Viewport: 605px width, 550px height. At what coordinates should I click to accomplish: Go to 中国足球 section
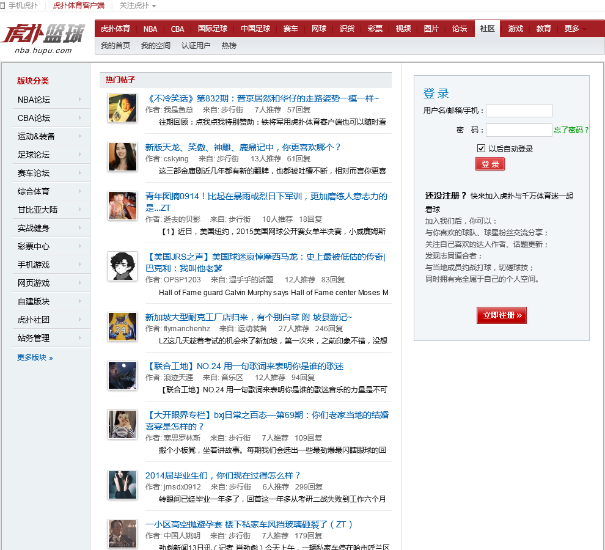(255, 29)
